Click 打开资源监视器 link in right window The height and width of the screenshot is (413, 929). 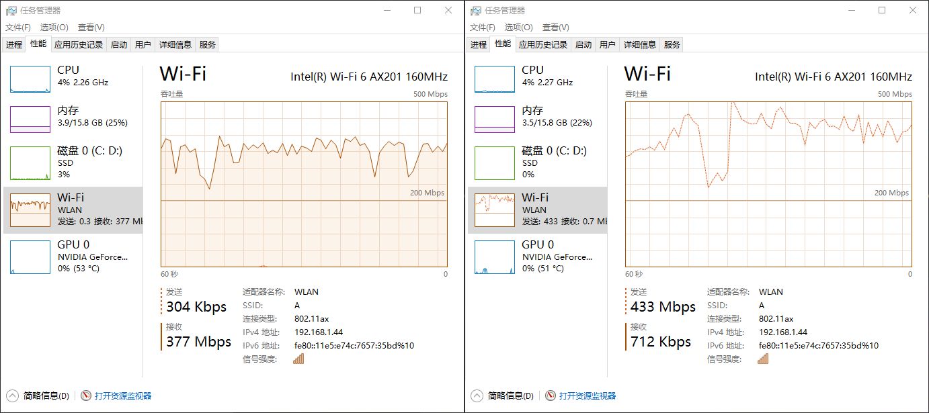(x=588, y=396)
